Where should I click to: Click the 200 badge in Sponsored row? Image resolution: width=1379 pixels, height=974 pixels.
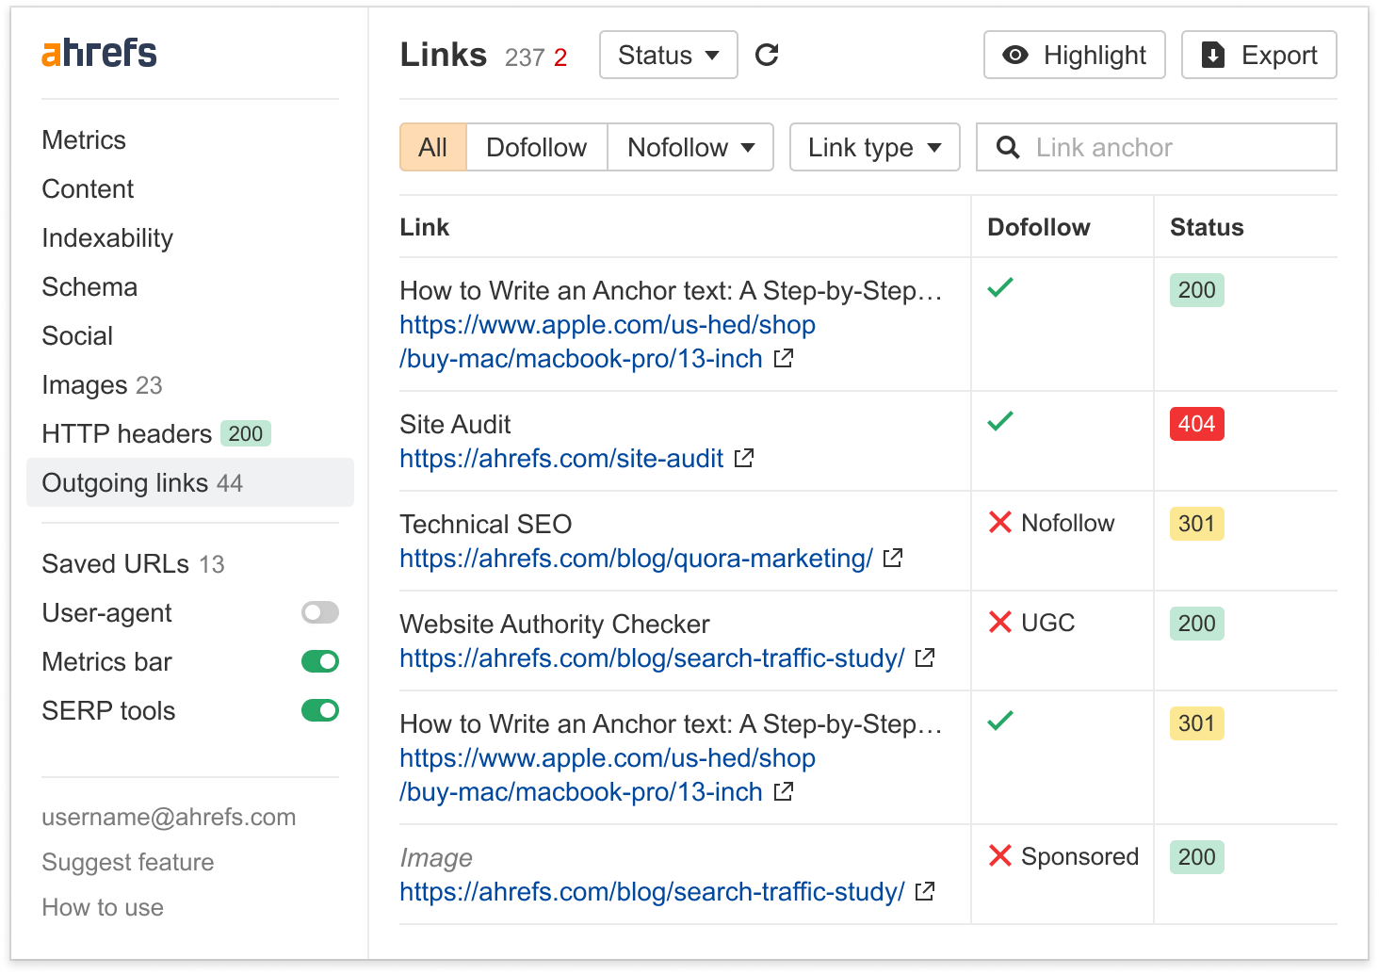(1197, 856)
